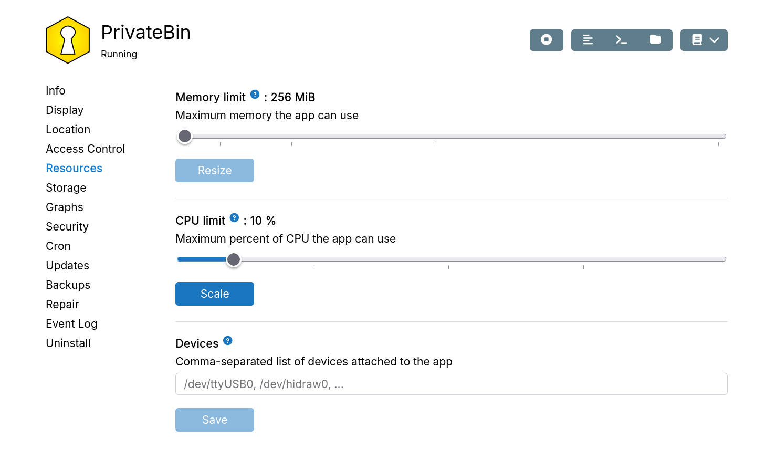
Task: Switch to Access Control settings
Action: point(85,149)
